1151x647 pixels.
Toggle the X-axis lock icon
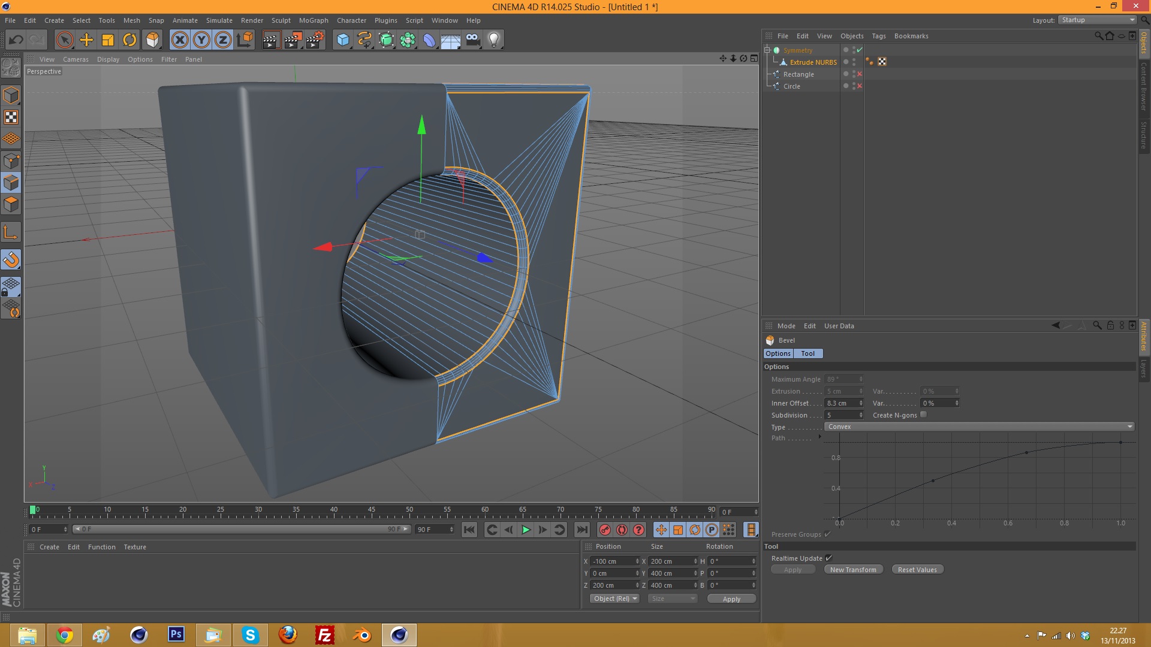[179, 40]
